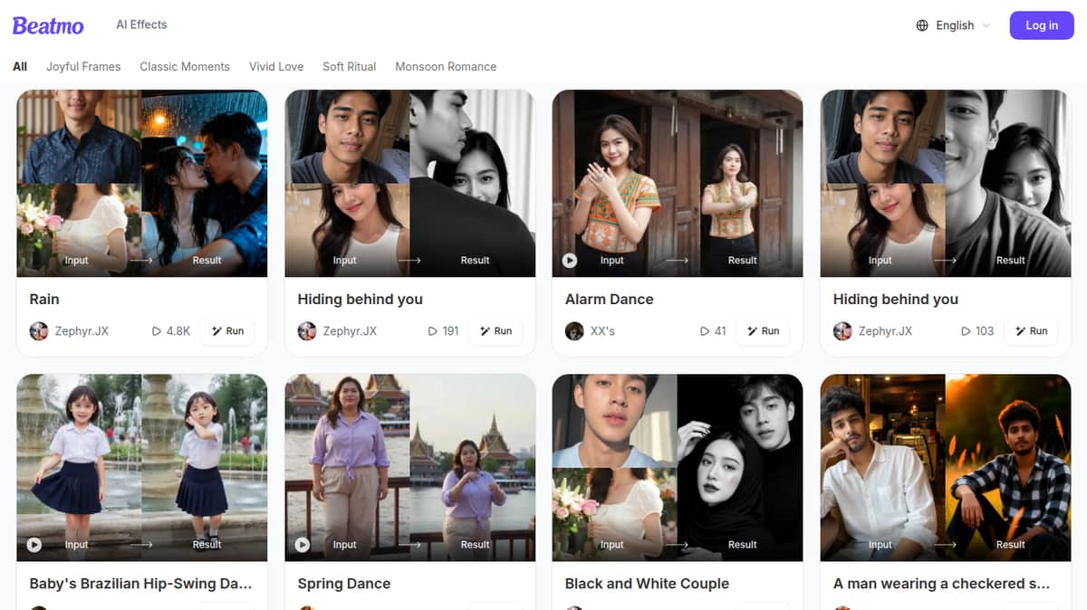Play the Spring Dance video preview icon
This screenshot has width=1087, height=610.
pos(303,545)
